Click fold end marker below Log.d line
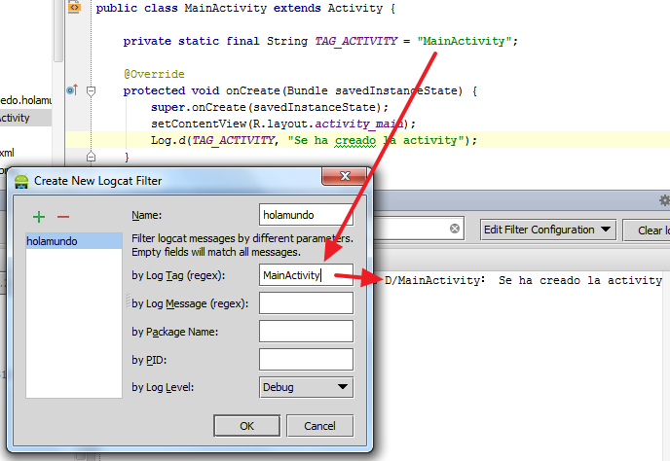The width and height of the screenshot is (670, 461). coord(91,157)
